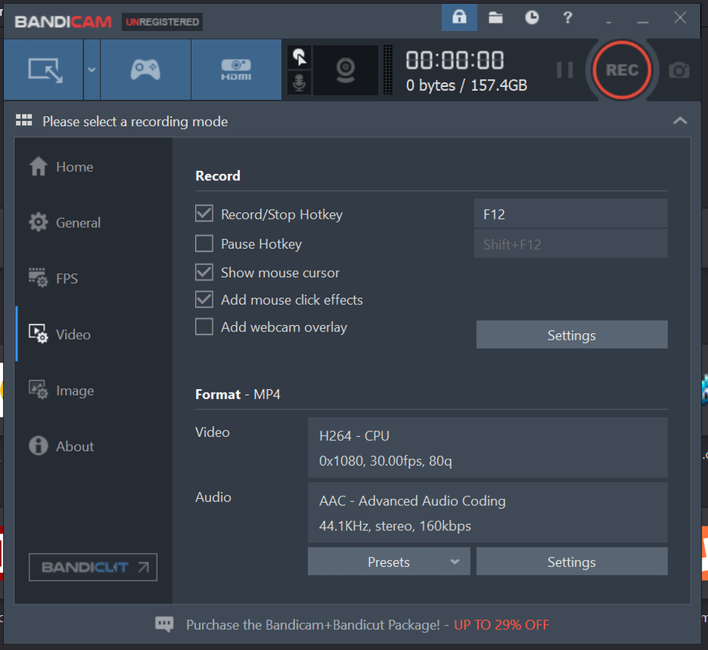708x650 pixels.
Task: Open the scheduled recording clock icon
Action: click(532, 18)
